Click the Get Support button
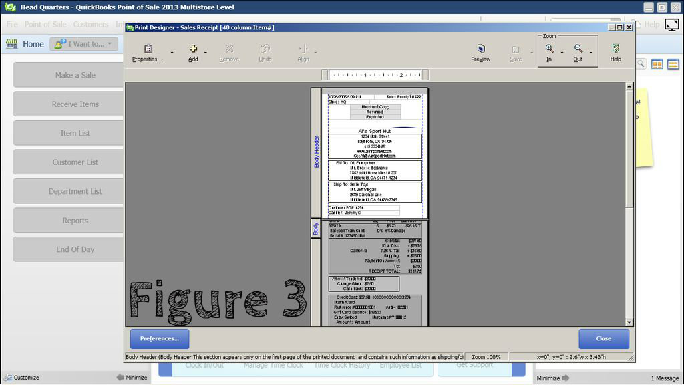684x385 pixels. pyautogui.click(x=475, y=365)
